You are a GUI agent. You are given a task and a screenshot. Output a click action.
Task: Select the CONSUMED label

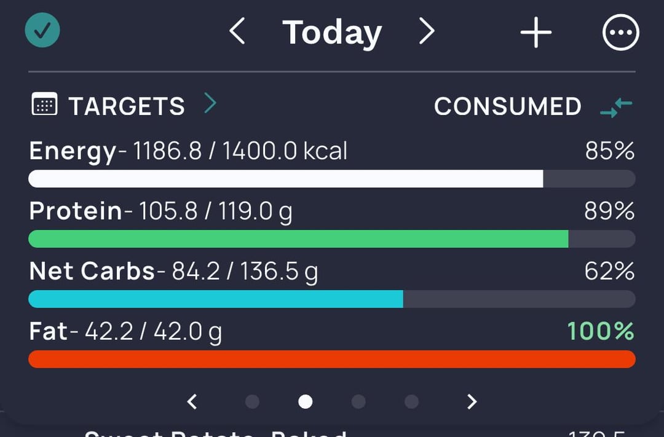pos(508,106)
